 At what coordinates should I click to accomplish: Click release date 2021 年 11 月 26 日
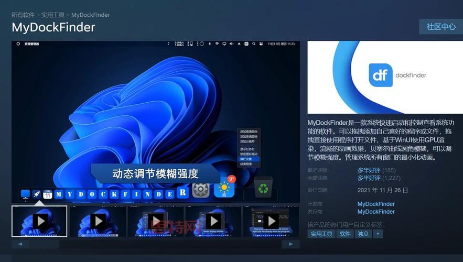pos(382,190)
